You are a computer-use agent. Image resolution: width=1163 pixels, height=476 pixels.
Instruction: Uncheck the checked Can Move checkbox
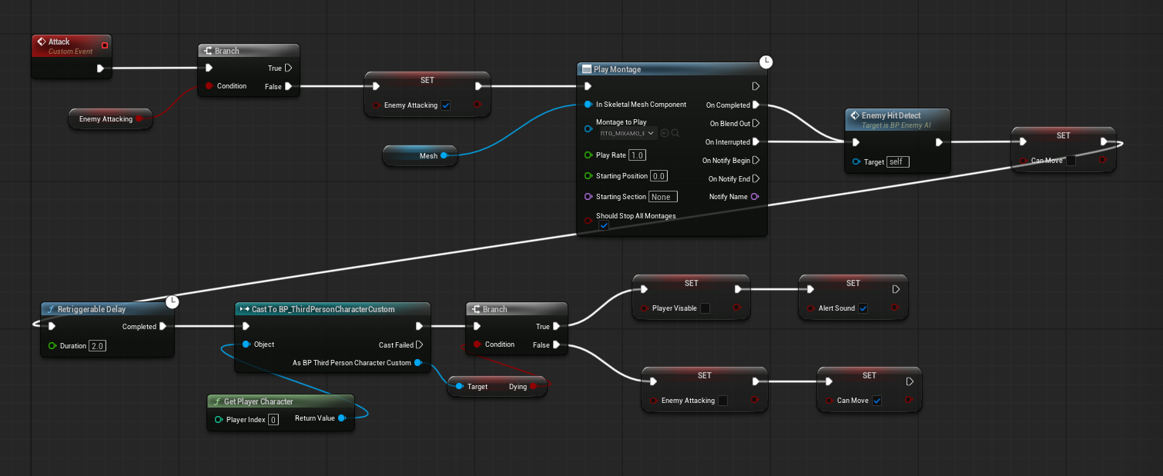tap(877, 401)
